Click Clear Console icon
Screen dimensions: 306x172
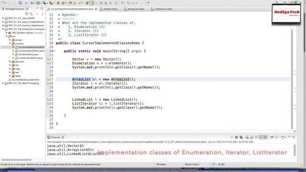point(247,137)
